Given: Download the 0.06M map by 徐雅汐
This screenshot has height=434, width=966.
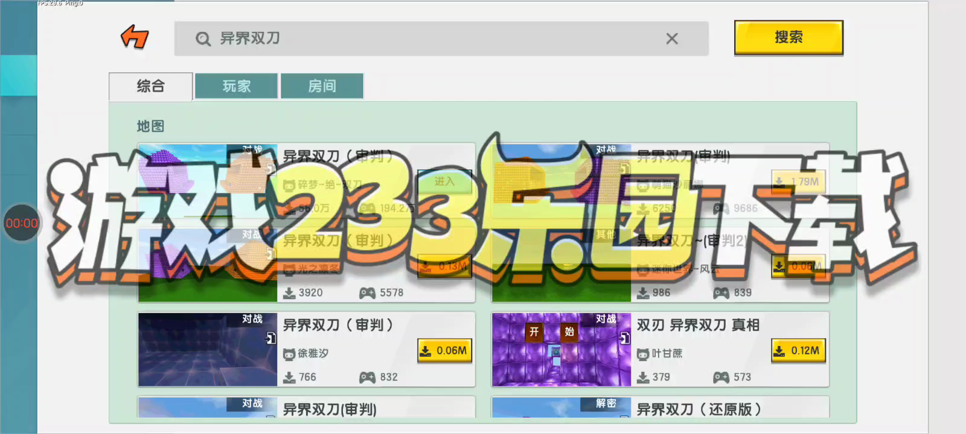Looking at the screenshot, I should (444, 351).
